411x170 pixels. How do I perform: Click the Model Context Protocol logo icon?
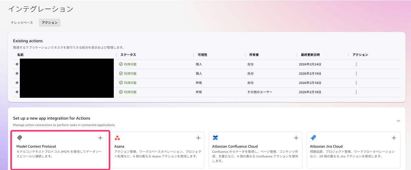coord(19,138)
